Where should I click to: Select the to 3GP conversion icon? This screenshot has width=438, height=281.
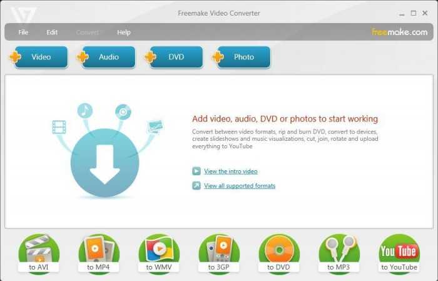(x=219, y=253)
